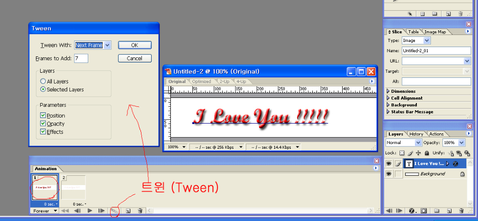Screen dimensions: 478x221
Task: Open frame 2 delay 0 sec dropdown
Action: [x=79, y=204]
